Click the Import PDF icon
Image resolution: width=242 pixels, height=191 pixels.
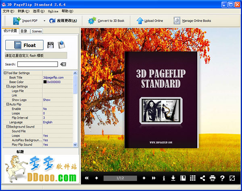click(17, 21)
